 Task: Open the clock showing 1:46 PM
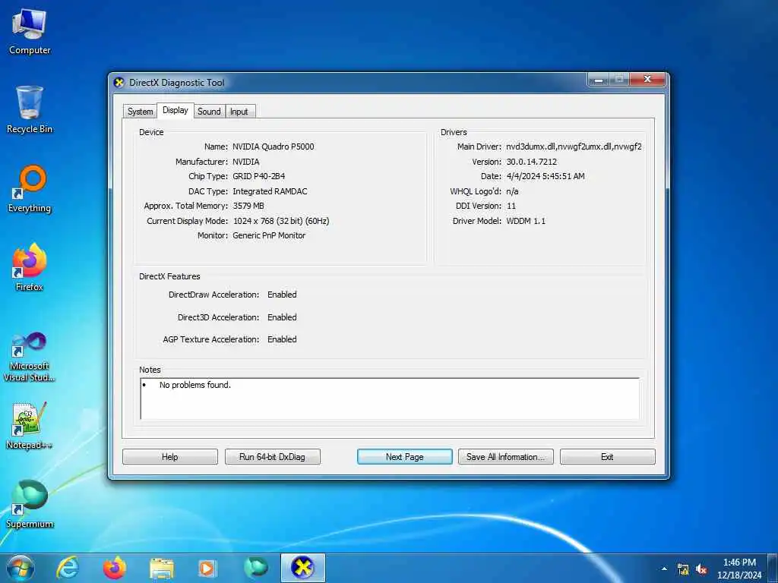(x=739, y=569)
